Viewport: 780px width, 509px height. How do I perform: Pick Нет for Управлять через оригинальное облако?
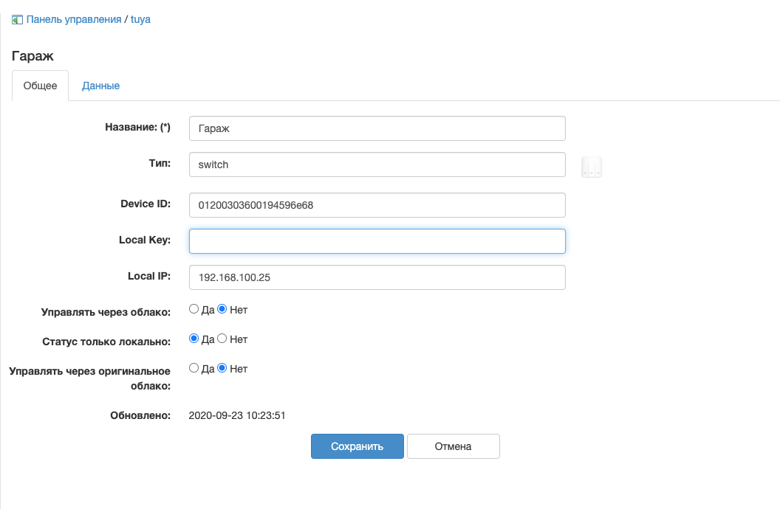[222, 367]
